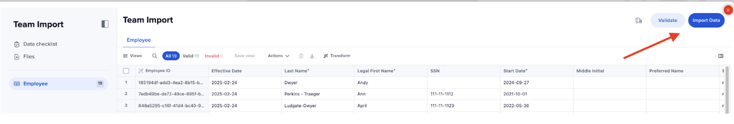Toggle the select-all rows checkbox
This screenshot has width=734, height=124.
[x=126, y=71]
